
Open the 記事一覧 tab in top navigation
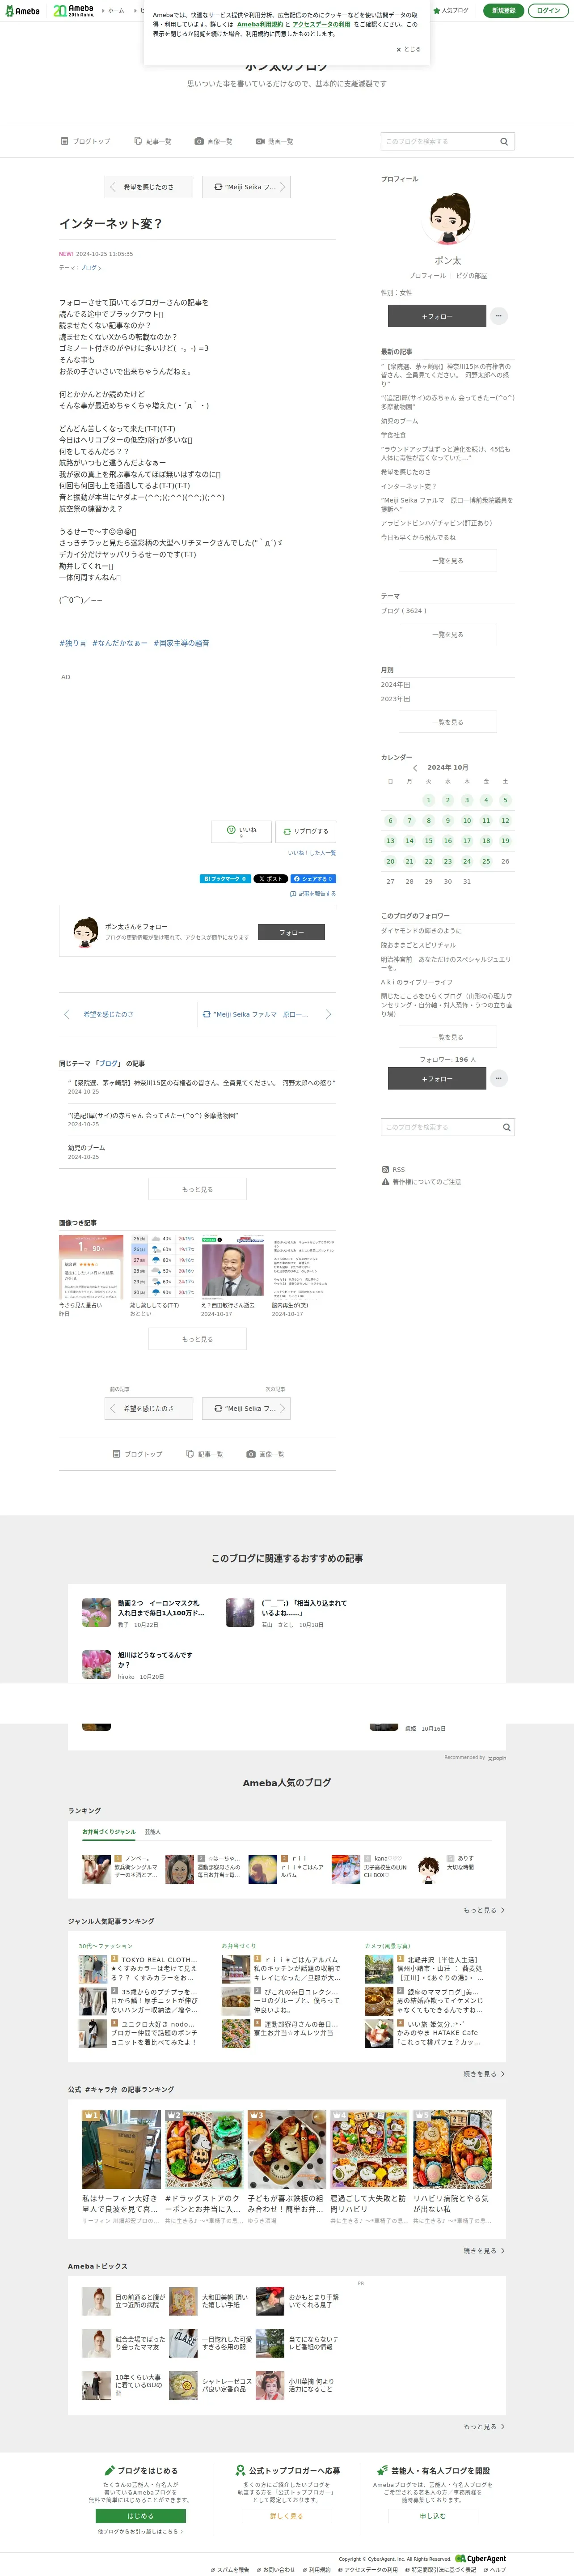click(x=153, y=141)
